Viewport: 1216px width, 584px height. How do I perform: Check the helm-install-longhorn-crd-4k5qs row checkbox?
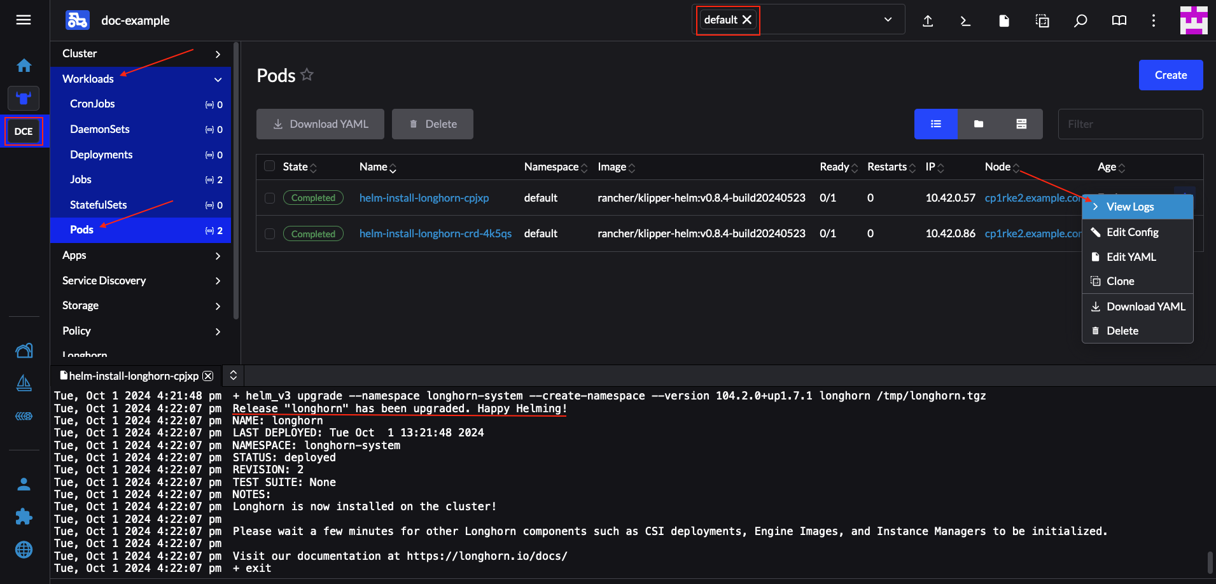pyautogui.click(x=270, y=233)
